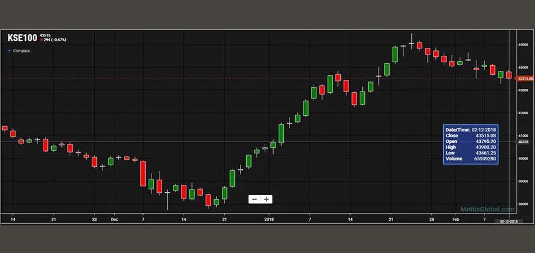535x253 pixels.
Task: Click the blue plus icon beside Compare
Action: point(9,51)
